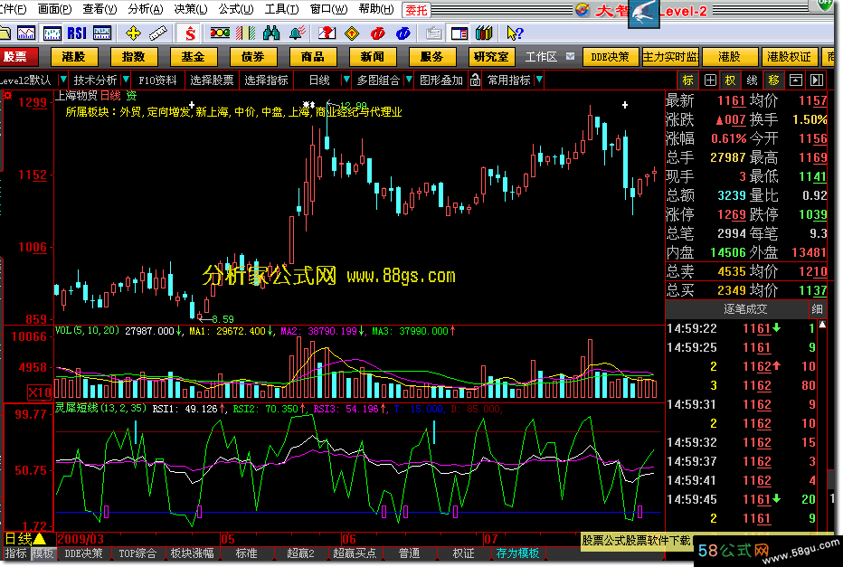Click the 港股权证 button
Image resolution: width=843 pixels, height=567 pixels.
(x=789, y=56)
